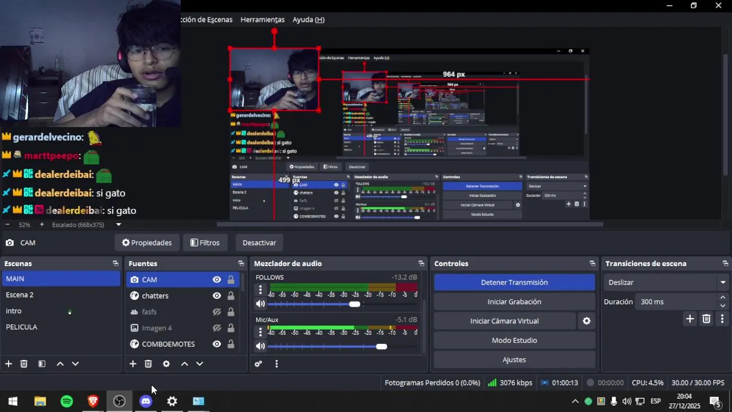Decrease transition duration stepper down

click(x=722, y=306)
